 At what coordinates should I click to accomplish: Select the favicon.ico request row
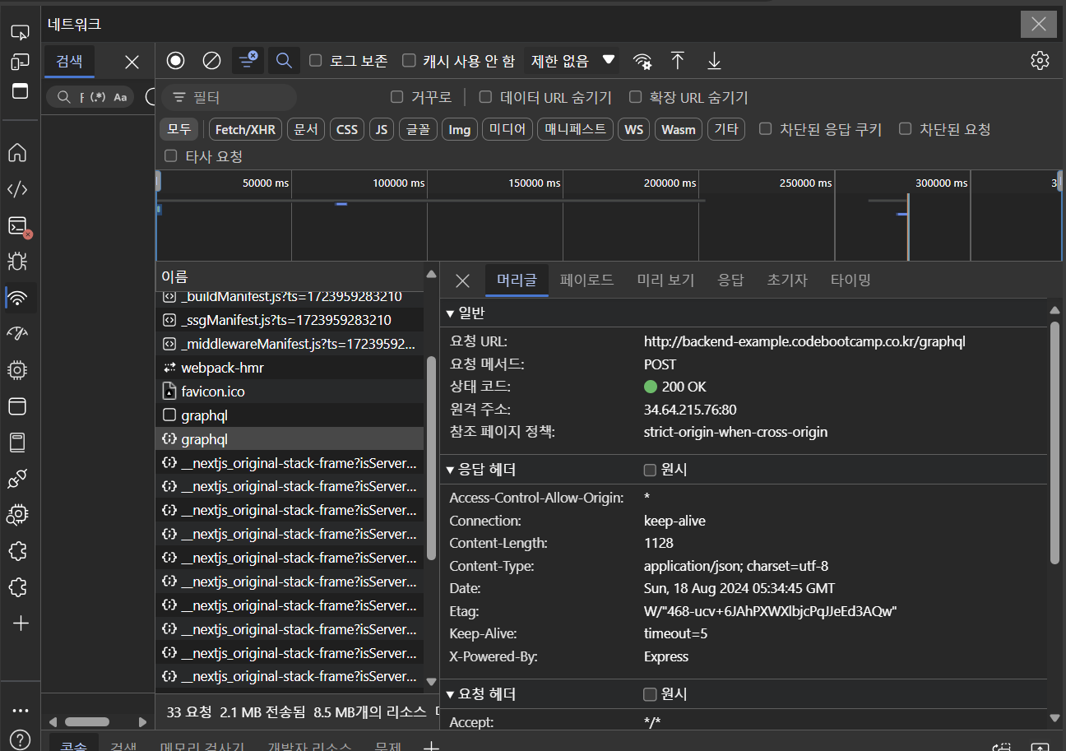point(291,392)
